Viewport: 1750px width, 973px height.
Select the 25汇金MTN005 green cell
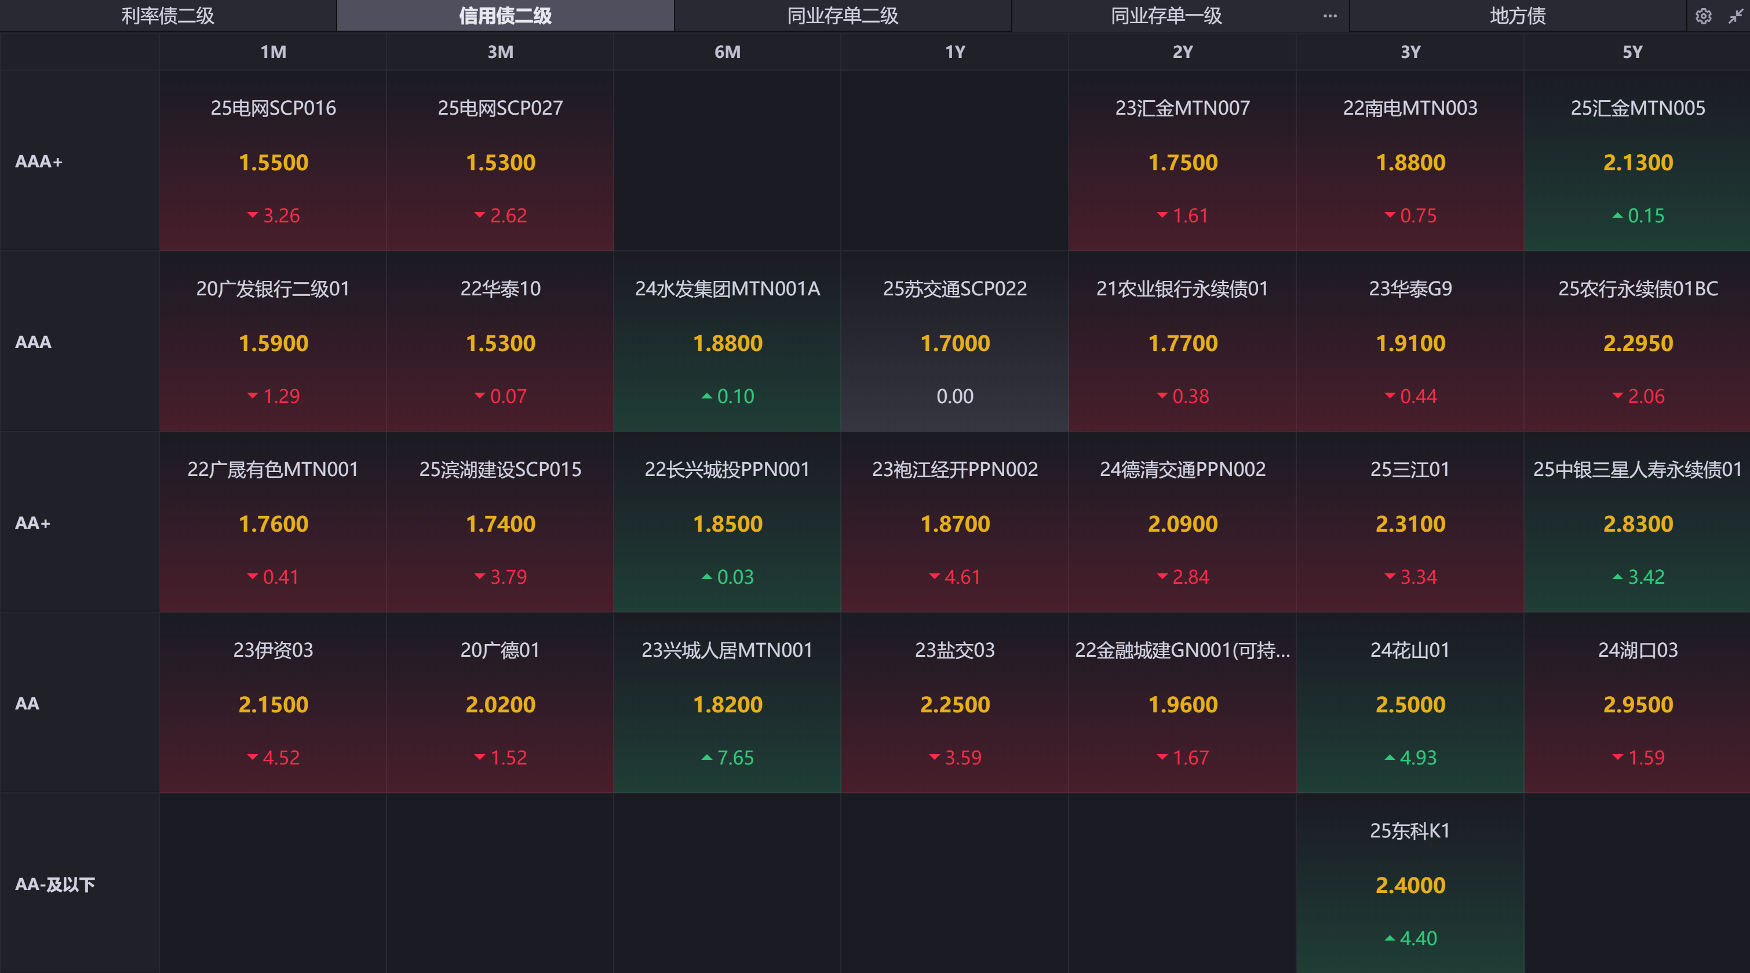[1637, 161]
